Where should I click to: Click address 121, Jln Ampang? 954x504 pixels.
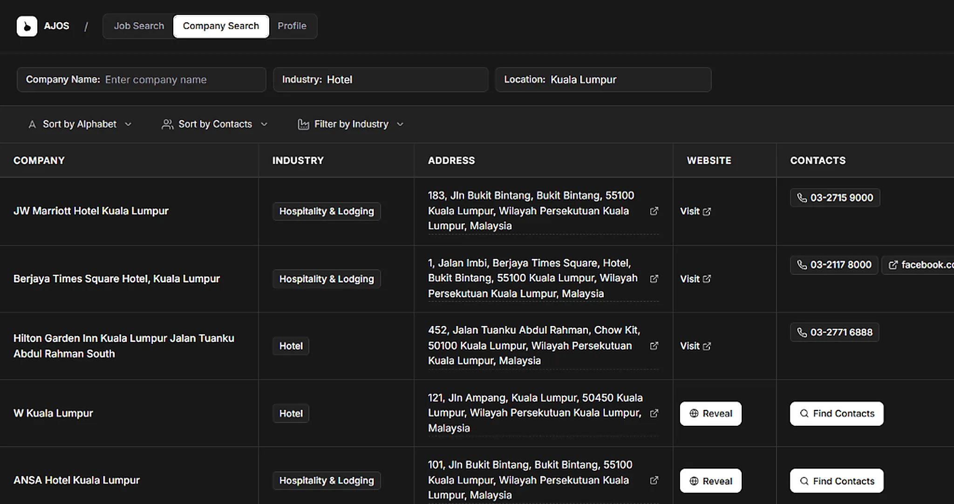click(x=535, y=413)
